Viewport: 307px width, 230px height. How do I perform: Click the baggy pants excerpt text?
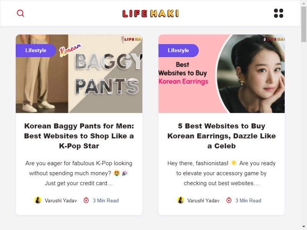coord(79,173)
